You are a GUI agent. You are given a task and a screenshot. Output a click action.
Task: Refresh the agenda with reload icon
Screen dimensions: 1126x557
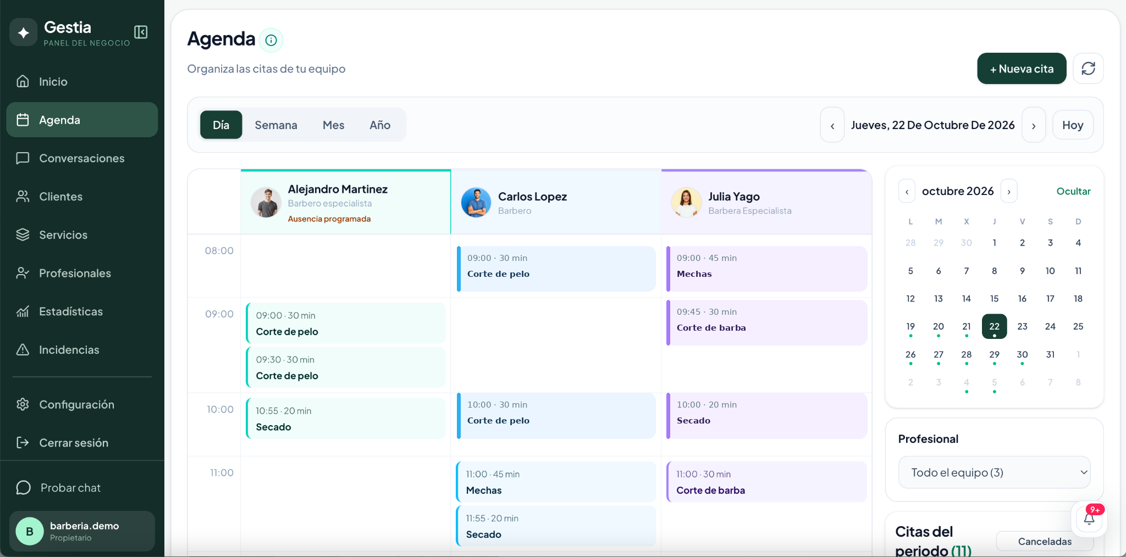tap(1088, 69)
